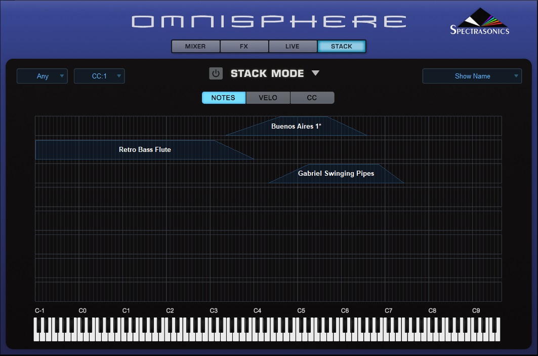Open the Any dropdown menu
538x356 pixels.
42,76
